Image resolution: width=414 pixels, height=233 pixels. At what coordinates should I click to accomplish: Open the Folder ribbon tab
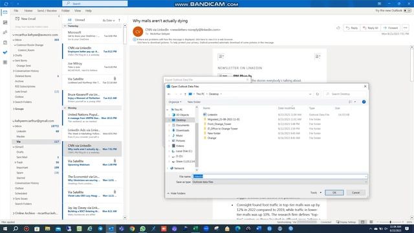[x=65, y=11]
